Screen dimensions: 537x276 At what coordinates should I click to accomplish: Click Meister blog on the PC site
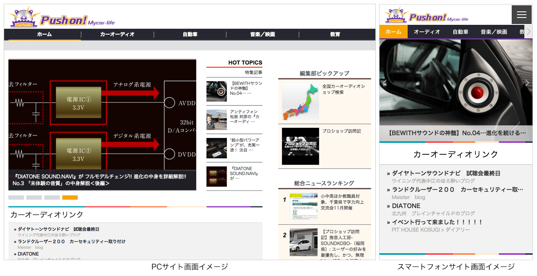pyautogui.click(x=30, y=247)
